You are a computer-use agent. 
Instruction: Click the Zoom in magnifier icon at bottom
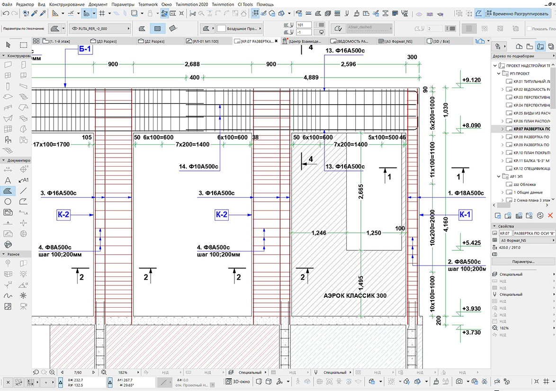52,372
